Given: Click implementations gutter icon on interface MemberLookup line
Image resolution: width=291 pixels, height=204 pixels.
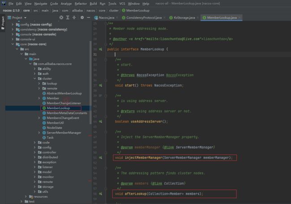Looking at the screenshot, I should (x=100, y=49).
